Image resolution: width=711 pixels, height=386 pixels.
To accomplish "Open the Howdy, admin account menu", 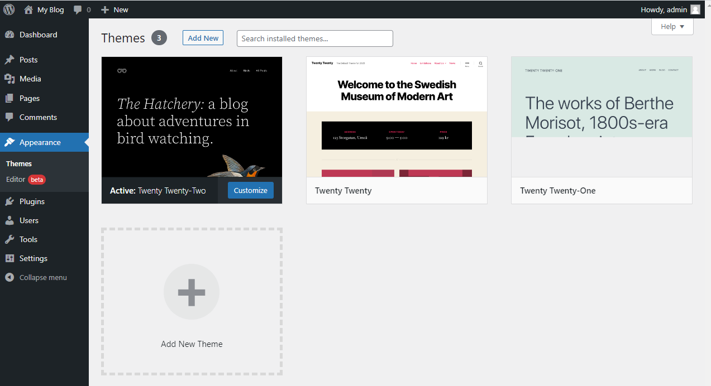I will pos(663,9).
